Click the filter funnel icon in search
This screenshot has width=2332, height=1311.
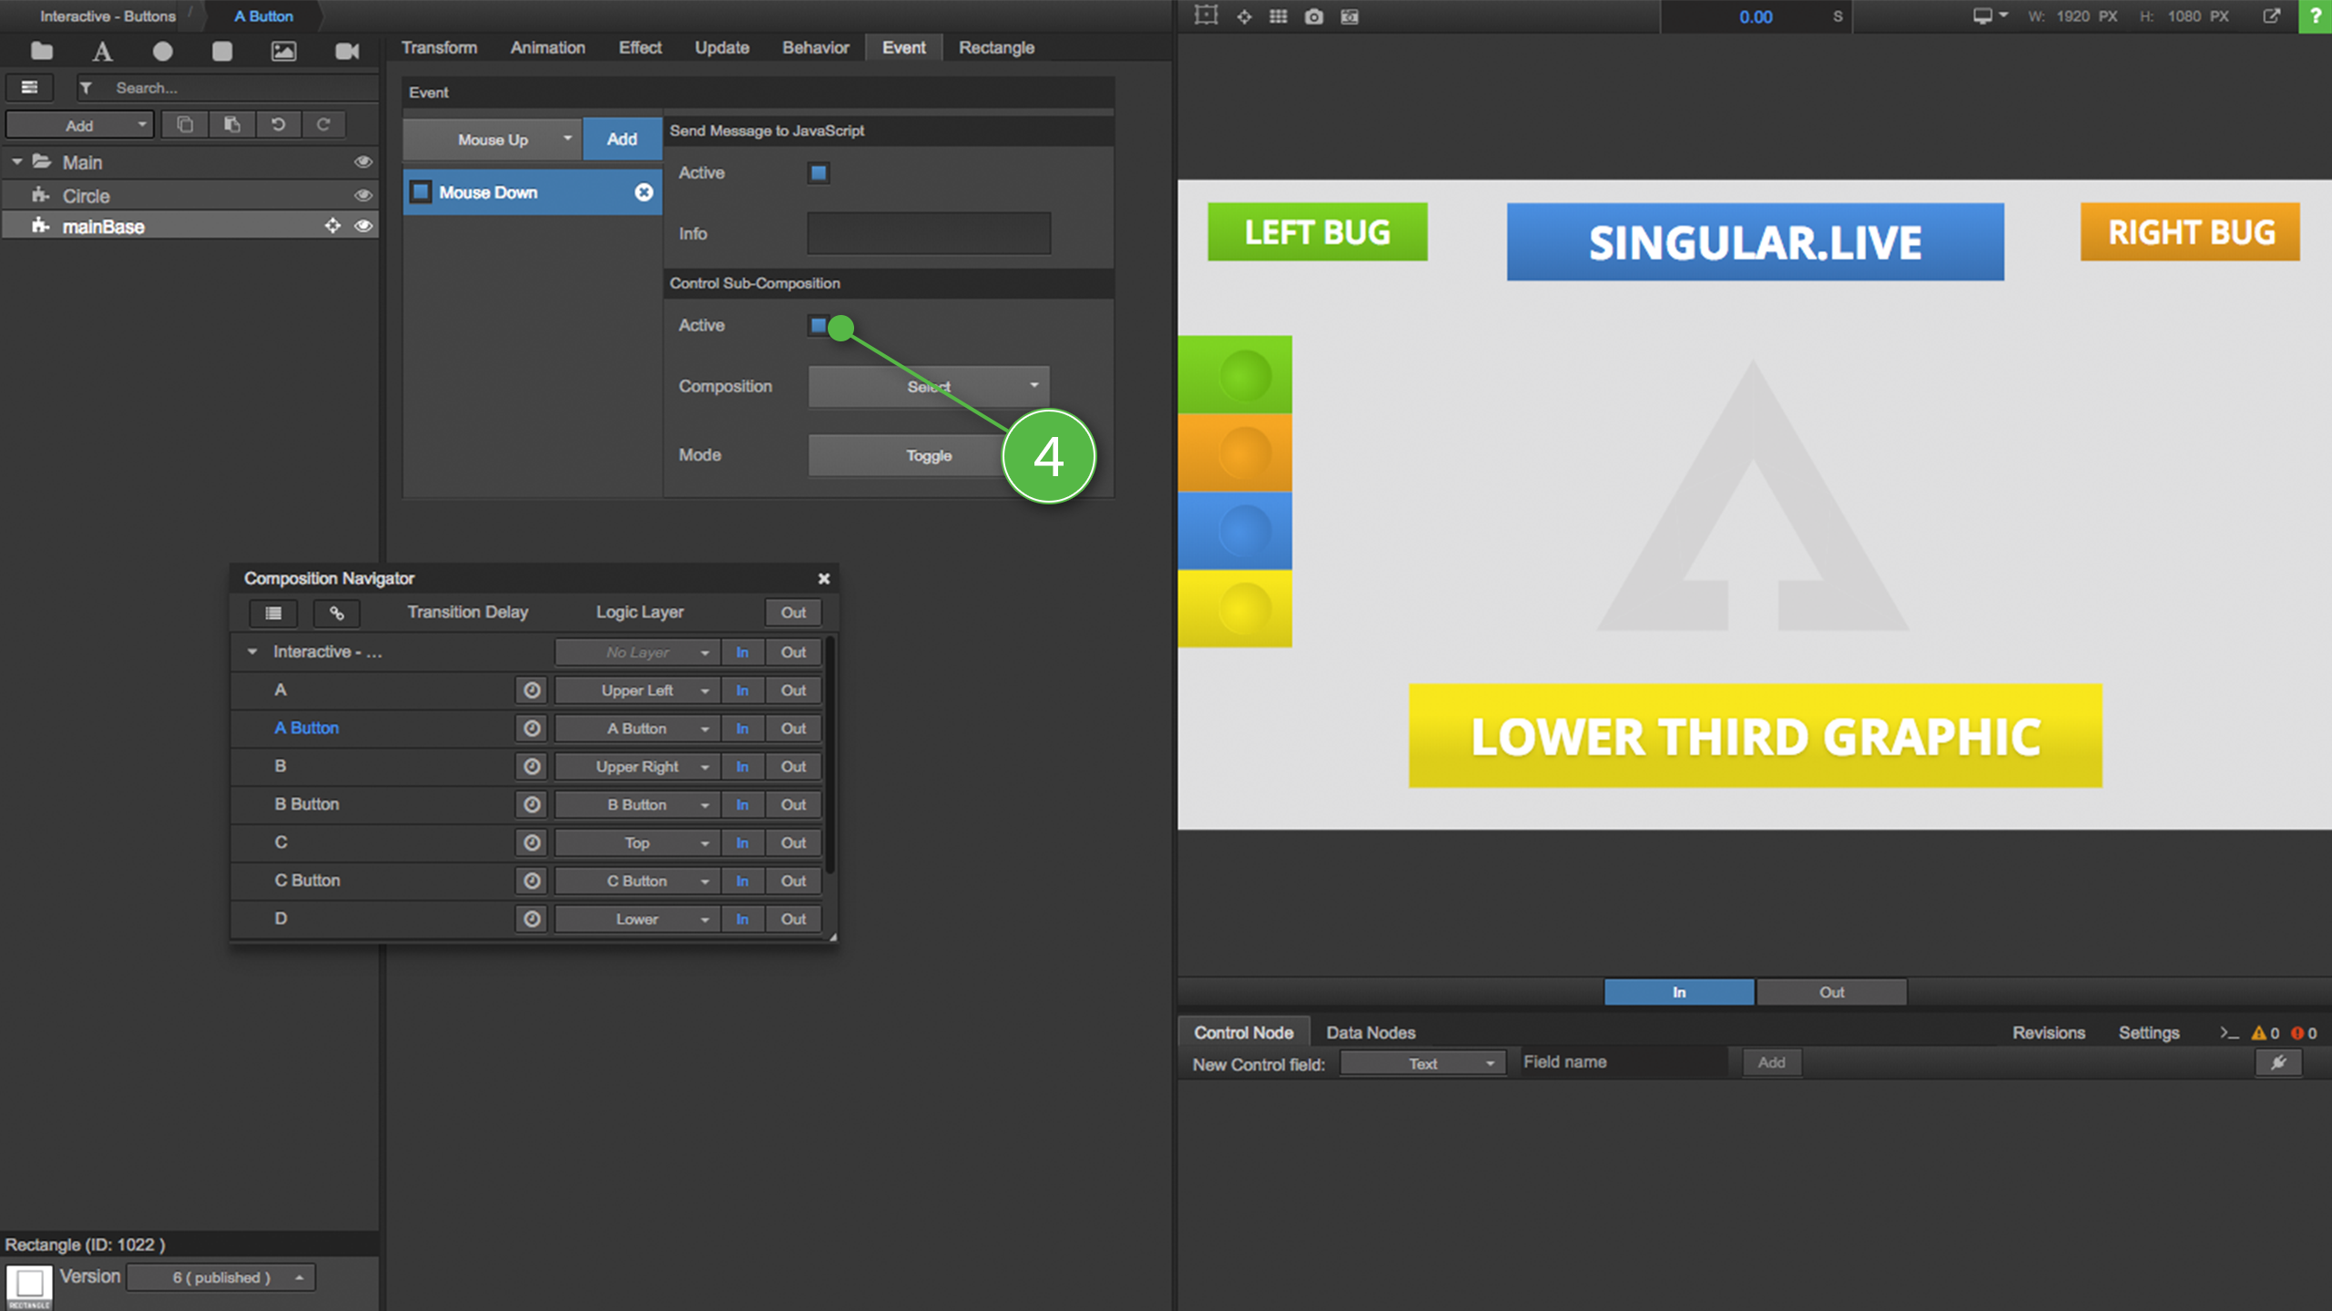[x=86, y=88]
